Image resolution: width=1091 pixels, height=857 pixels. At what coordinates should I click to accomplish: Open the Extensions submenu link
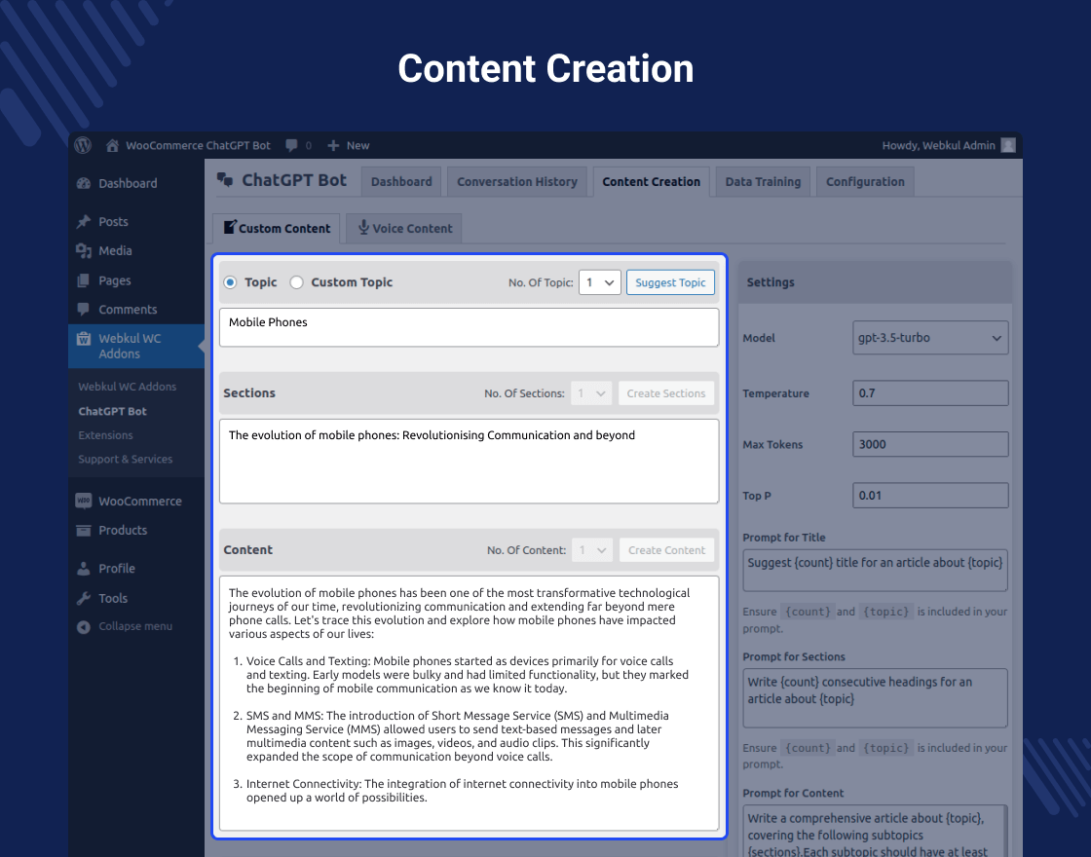(x=106, y=435)
